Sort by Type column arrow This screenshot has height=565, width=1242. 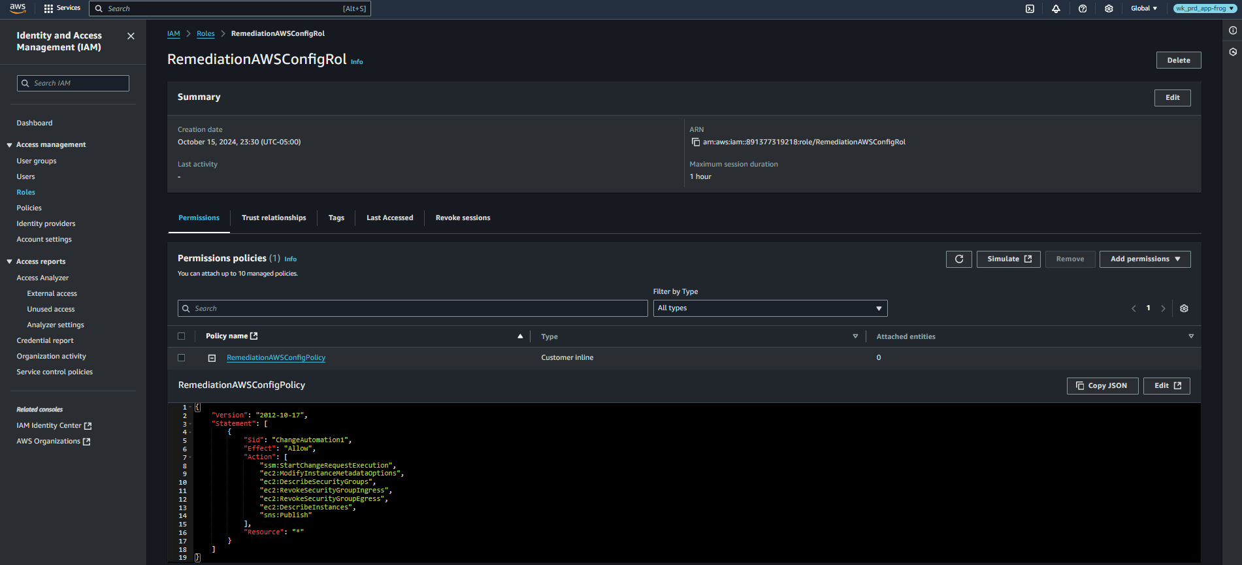tap(855, 336)
